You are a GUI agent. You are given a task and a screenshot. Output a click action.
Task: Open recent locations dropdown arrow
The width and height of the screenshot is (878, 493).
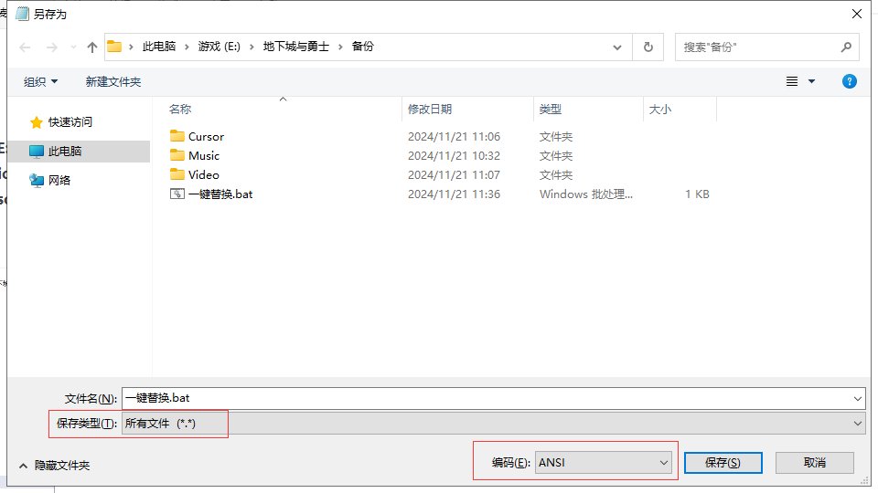[x=73, y=47]
